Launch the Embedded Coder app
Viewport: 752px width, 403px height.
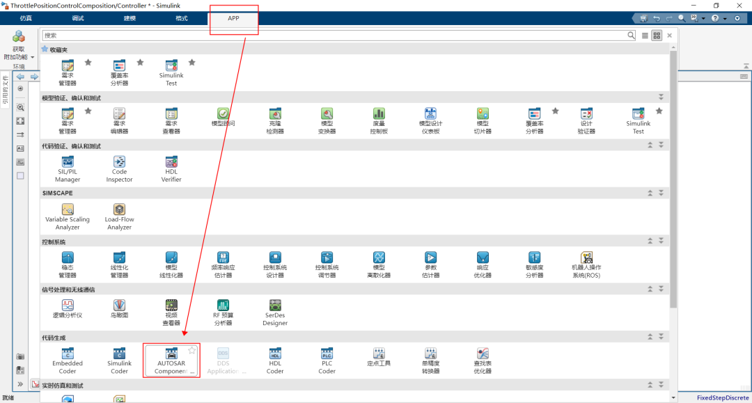click(x=68, y=359)
